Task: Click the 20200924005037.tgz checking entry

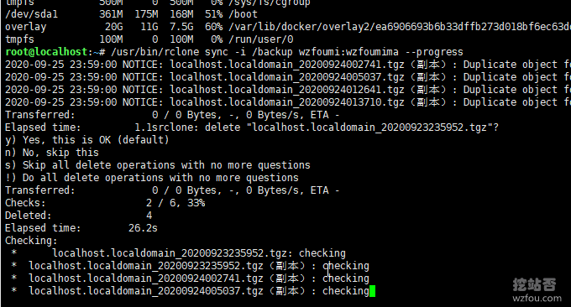Action: coord(190,291)
